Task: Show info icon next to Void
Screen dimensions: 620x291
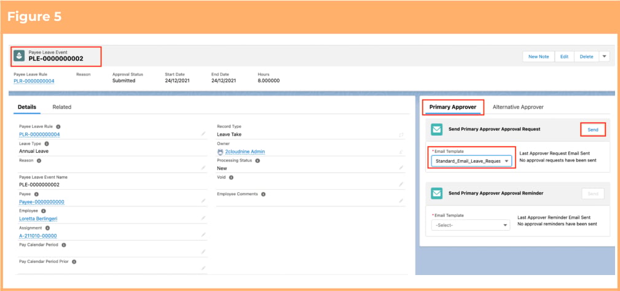Action: coord(231,177)
